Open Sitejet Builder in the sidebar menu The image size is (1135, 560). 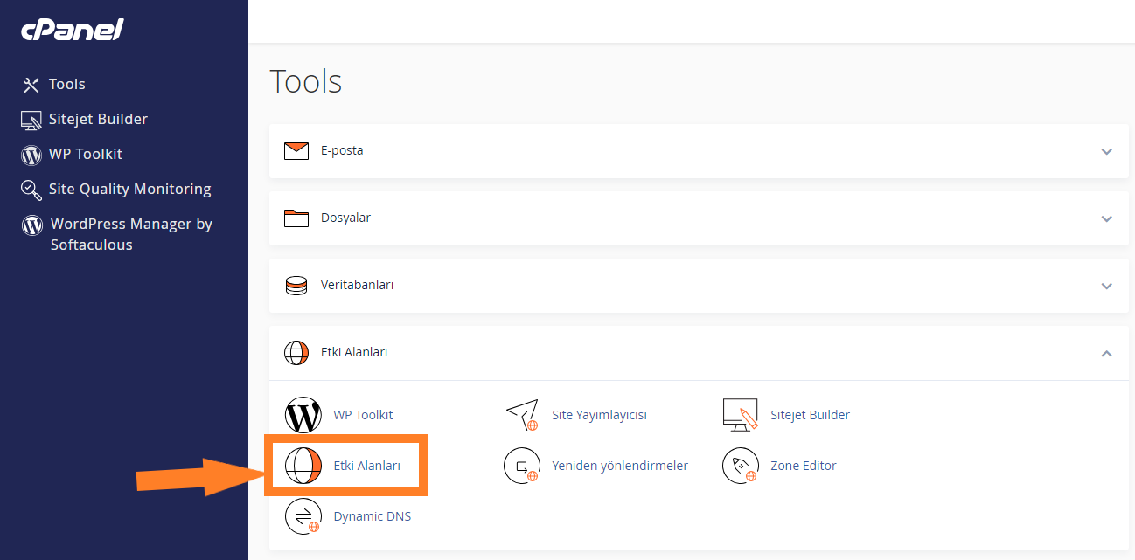[x=98, y=120]
